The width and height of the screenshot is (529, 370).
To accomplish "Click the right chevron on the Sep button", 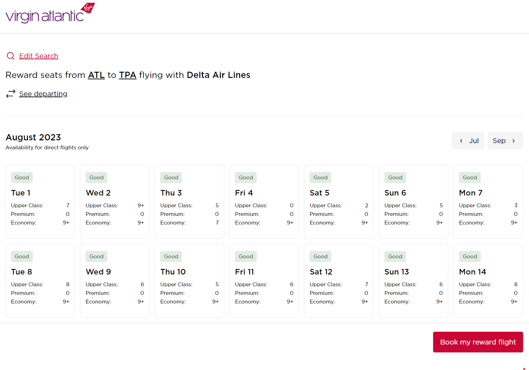I will 514,141.
